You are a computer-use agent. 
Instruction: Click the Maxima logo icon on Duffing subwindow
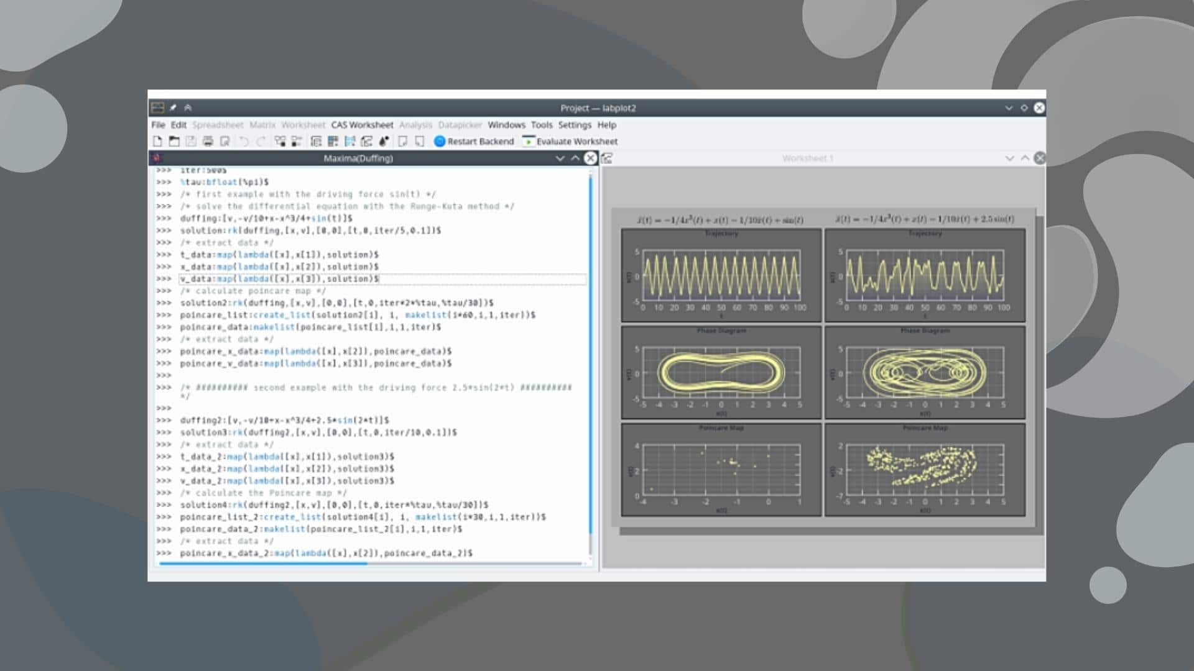[156, 158]
